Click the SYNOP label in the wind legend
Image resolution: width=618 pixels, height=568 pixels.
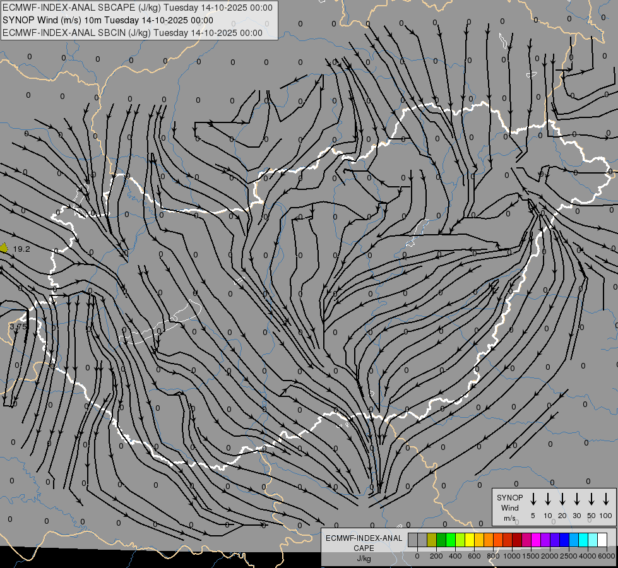(x=509, y=497)
